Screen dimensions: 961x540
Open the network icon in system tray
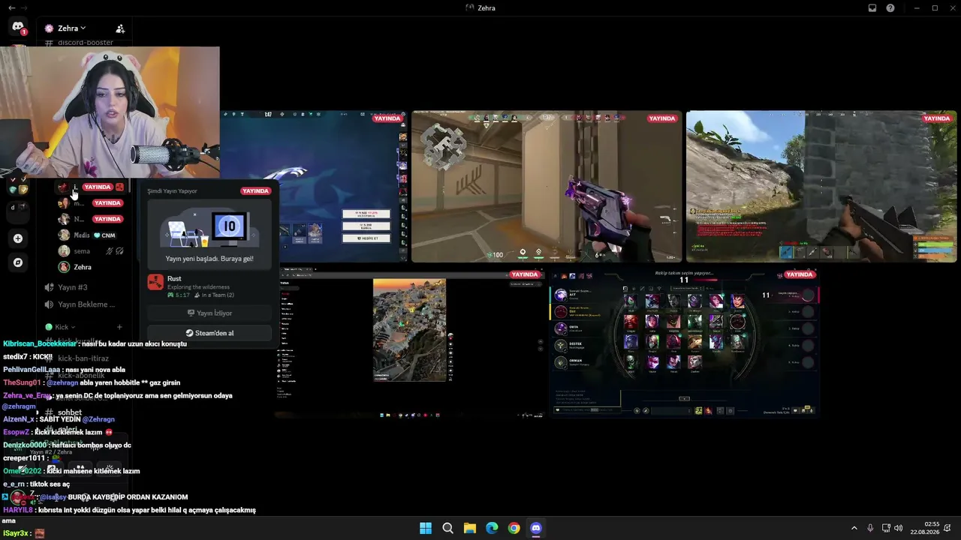click(x=886, y=528)
